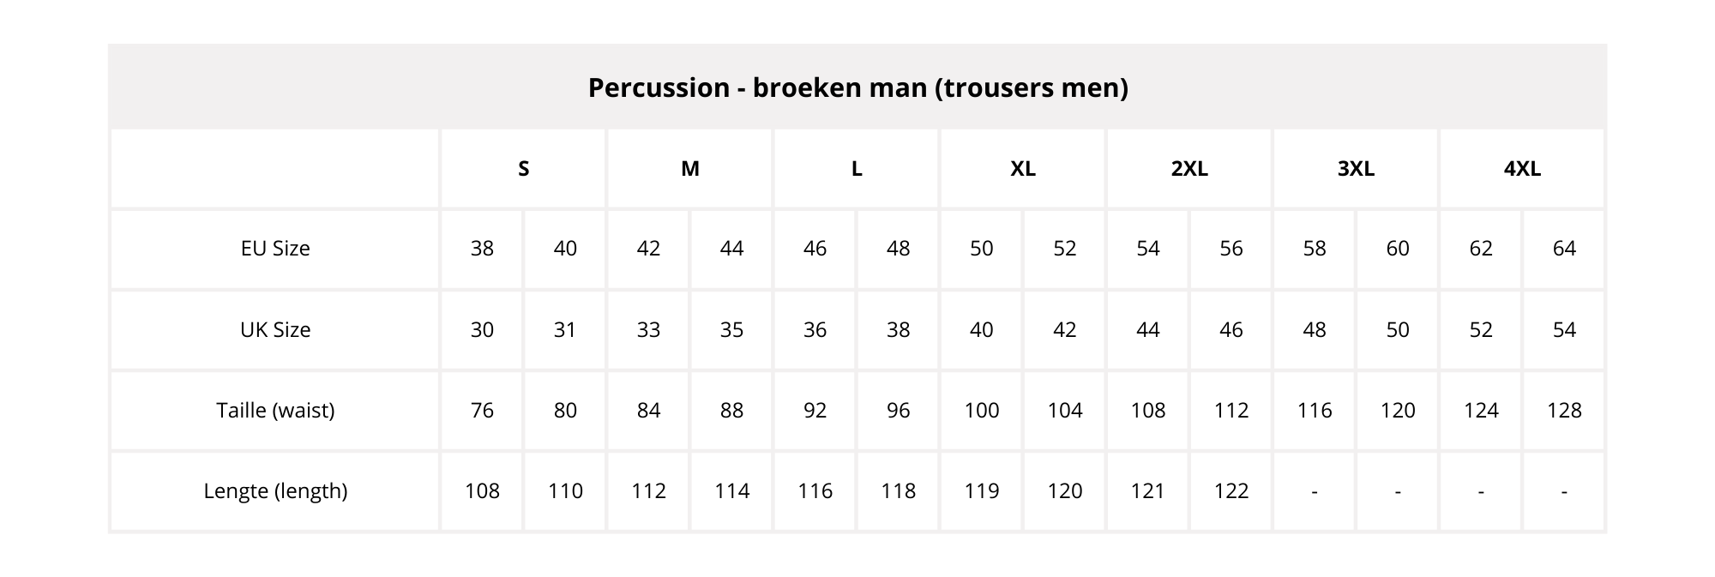The width and height of the screenshot is (1715, 577).
Task: Click EU size cell 64
Action: click(x=1564, y=249)
